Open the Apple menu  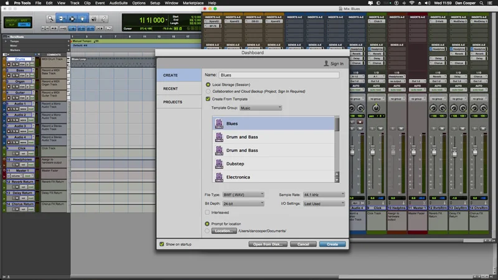7,3
